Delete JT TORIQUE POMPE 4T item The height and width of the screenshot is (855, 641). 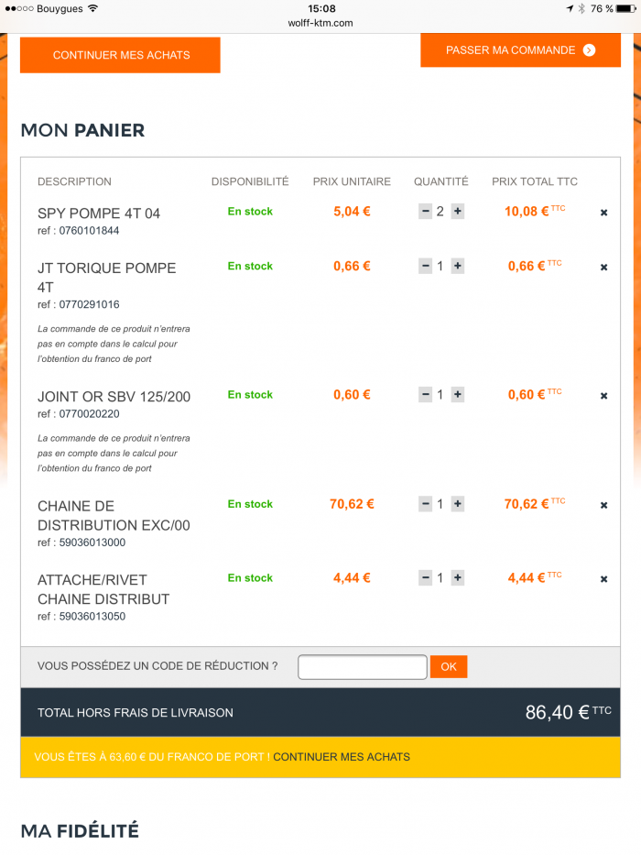(603, 268)
